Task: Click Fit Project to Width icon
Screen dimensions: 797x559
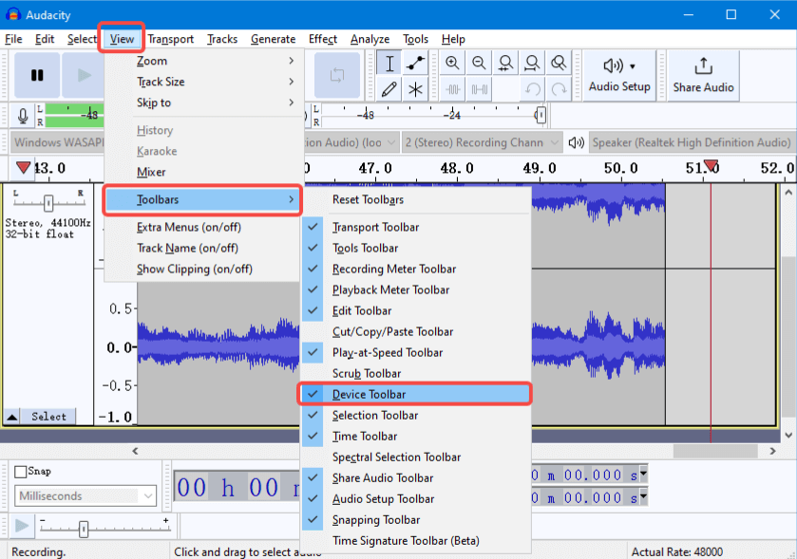Action: (x=532, y=63)
